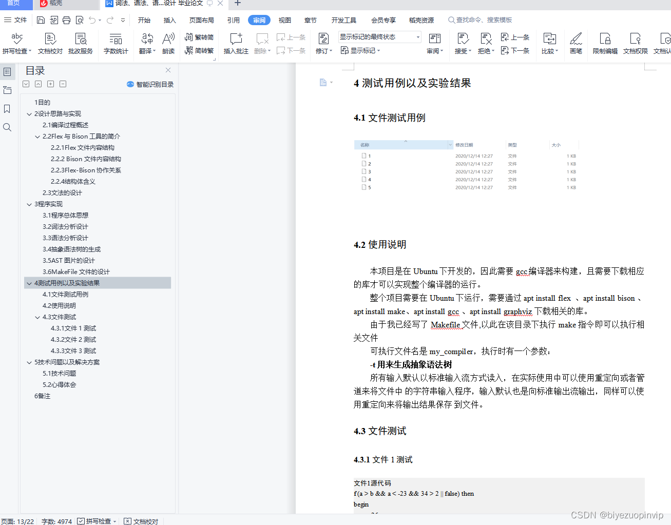Viewport: 671px width, 525px height.
Task: Open restrict editing option
Action: [605, 43]
